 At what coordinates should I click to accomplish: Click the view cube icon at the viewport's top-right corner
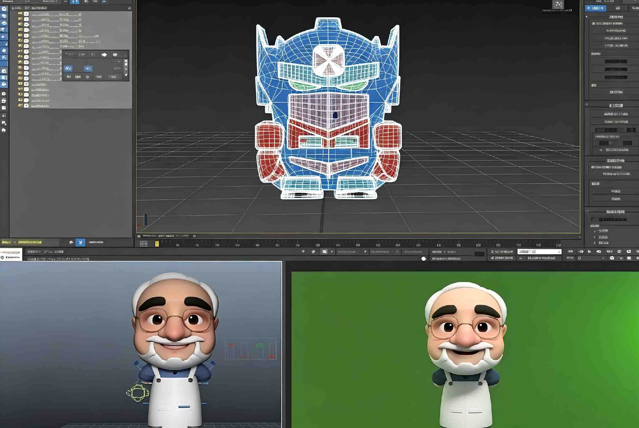(558, 4)
